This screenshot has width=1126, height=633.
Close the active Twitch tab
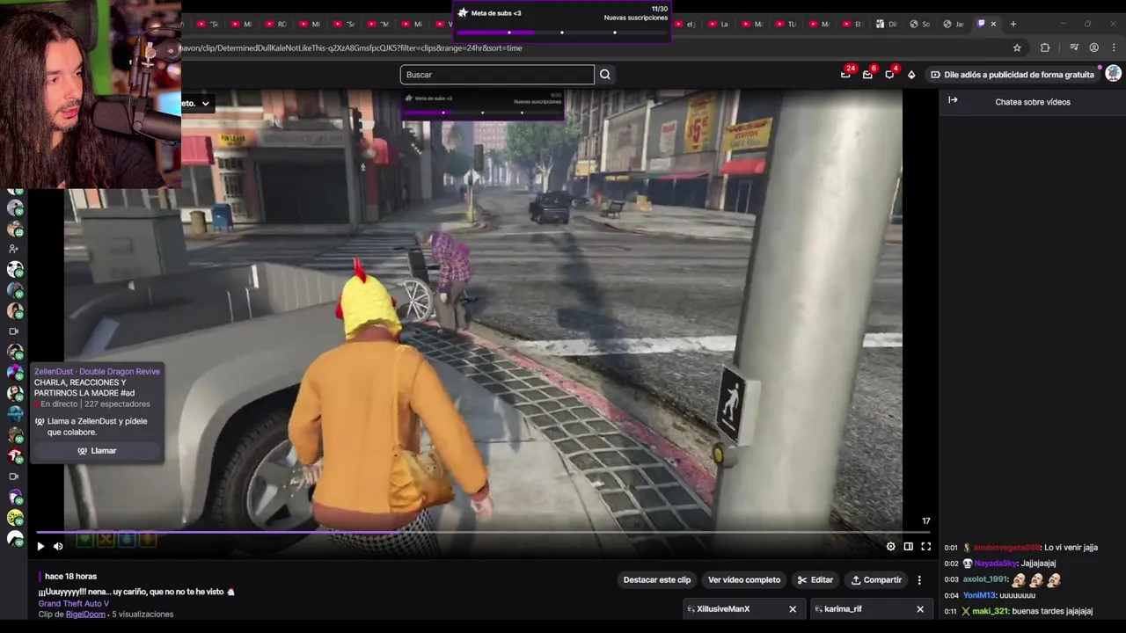pos(994,24)
